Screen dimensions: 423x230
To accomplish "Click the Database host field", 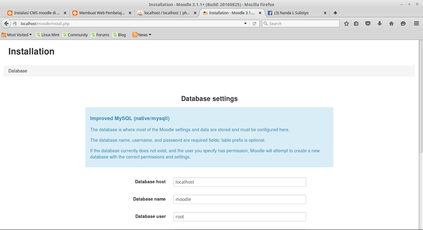I will point(240,182).
